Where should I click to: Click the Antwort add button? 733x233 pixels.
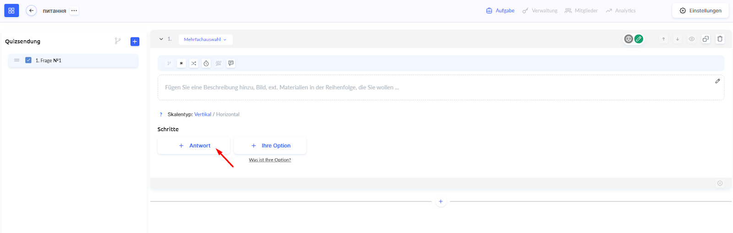(x=194, y=146)
